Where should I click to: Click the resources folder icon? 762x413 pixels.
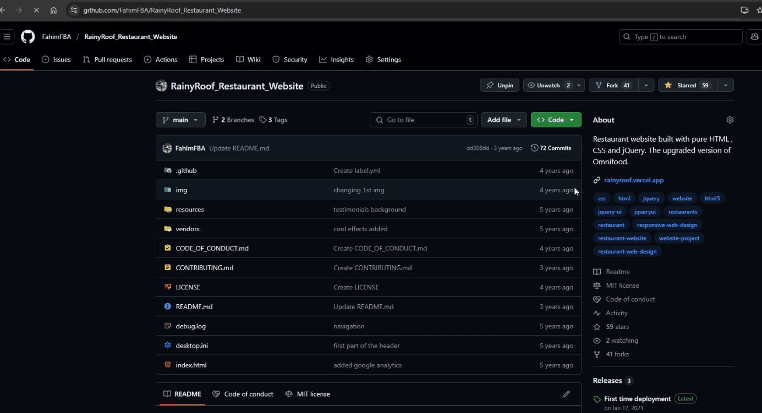pos(168,209)
